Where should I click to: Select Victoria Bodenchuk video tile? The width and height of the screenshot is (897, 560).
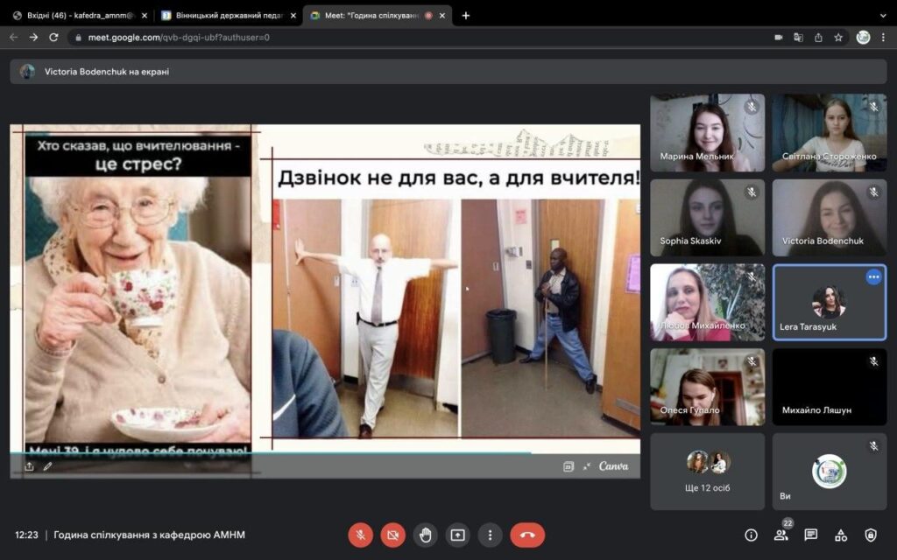tap(830, 218)
